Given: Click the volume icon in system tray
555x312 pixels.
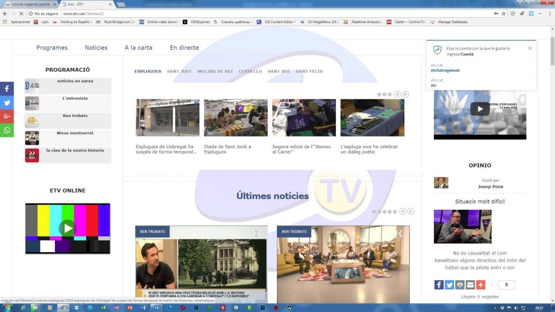Looking at the screenshot, I should point(516,308).
